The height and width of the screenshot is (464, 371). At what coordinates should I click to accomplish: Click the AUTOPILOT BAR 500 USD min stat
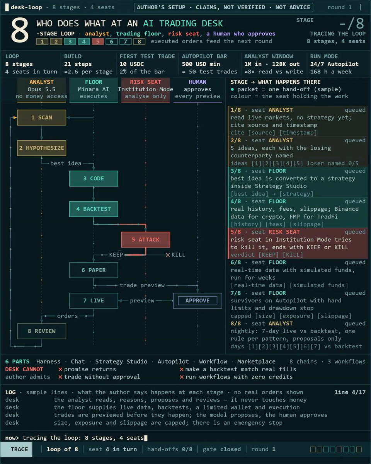point(210,64)
